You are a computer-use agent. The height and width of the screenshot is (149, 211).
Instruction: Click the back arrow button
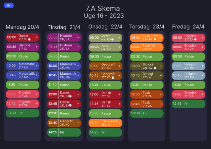[x=8, y=5]
